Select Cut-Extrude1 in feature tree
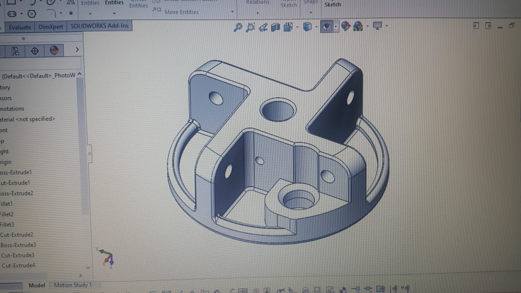The width and height of the screenshot is (521, 293). (x=15, y=183)
